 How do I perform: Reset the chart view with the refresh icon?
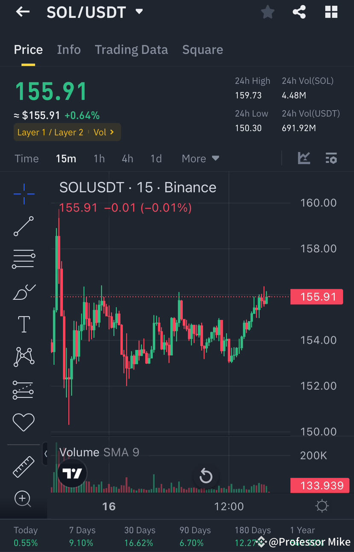(x=206, y=476)
